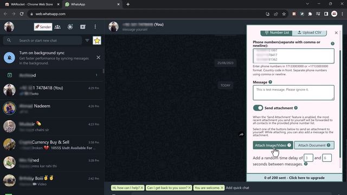The width and height of the screenshot is (347, 195).
Task: Close the WhatsApp browser tab
Action: point(118,4)
